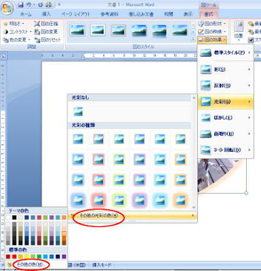Open the round Office button menu

pos(7,8)
